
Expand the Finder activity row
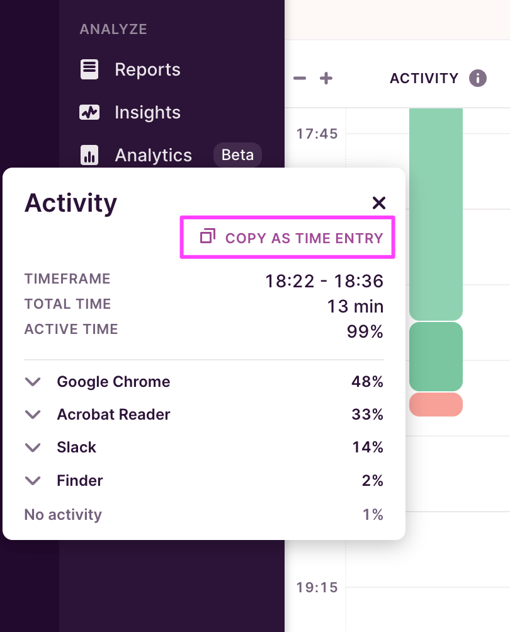click(33, 481)
